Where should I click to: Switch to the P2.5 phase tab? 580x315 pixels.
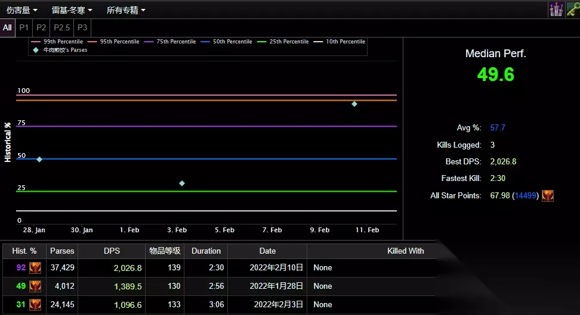tap(61, 27)
